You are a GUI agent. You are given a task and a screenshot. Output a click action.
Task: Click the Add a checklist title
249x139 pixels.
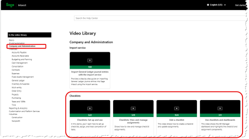tap(177, 120)
